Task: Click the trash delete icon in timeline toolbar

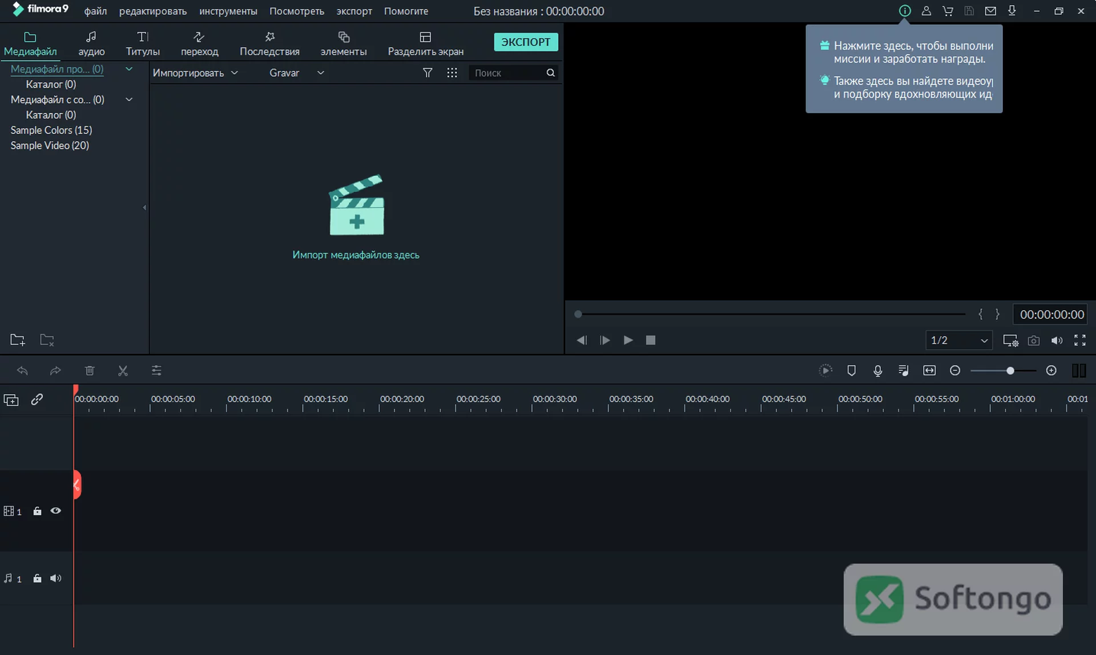Action: tap(90, 371)
